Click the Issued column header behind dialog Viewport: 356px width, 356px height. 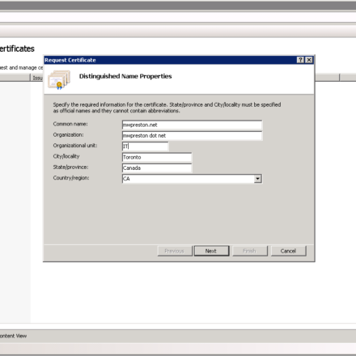pyautogui.click(x=37, y=78)
